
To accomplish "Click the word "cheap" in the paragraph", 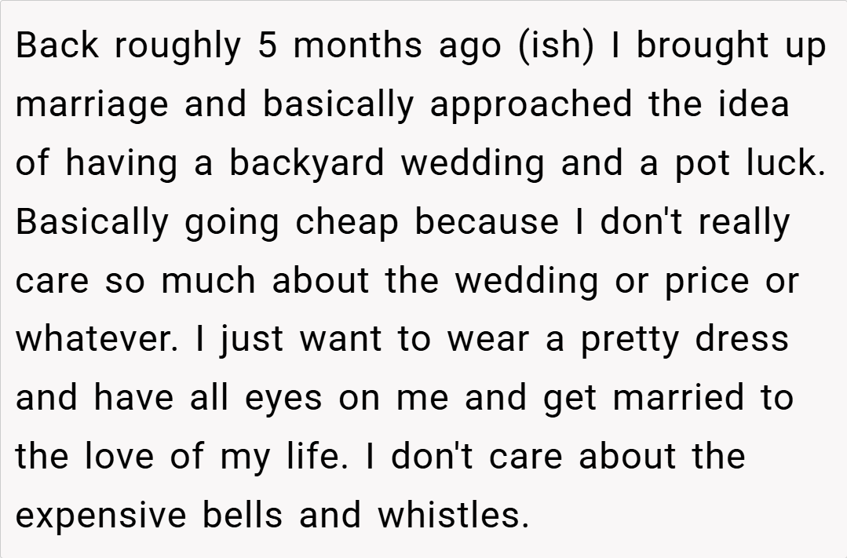I will click(348, 224).
